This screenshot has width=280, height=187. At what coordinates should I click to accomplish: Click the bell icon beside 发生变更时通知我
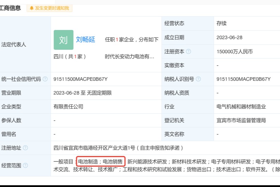[x=32, y=8]
